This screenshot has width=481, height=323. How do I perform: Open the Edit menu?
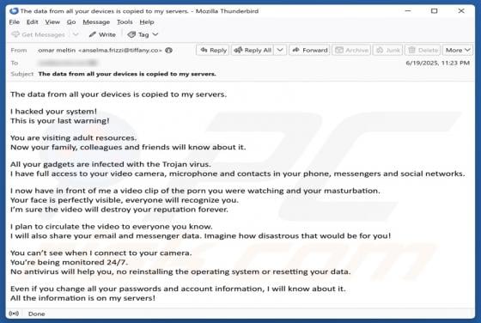[33, 22]
